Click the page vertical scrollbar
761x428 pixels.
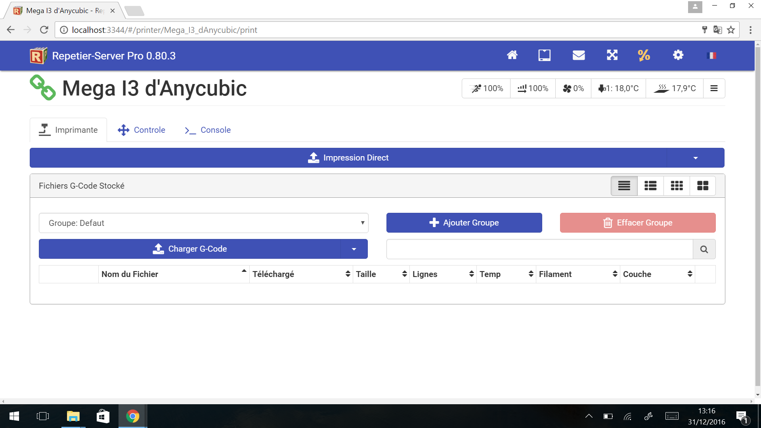coord(757,217)
